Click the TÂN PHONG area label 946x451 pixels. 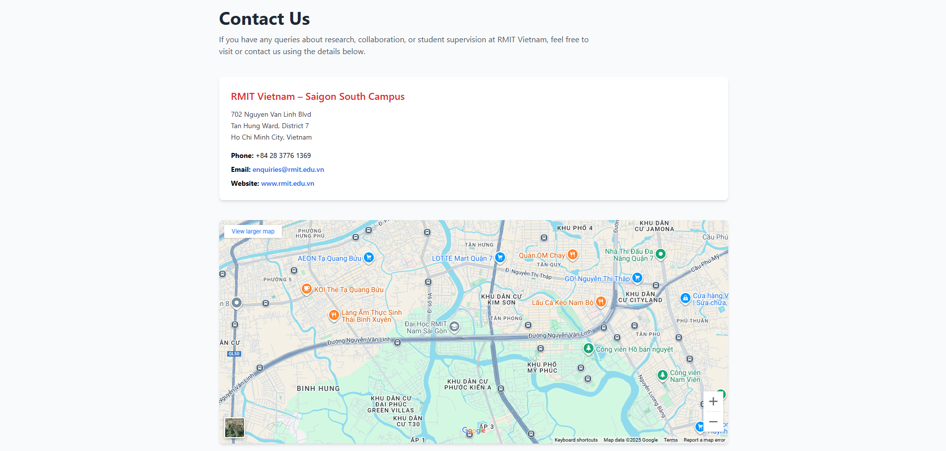[506, 318]
